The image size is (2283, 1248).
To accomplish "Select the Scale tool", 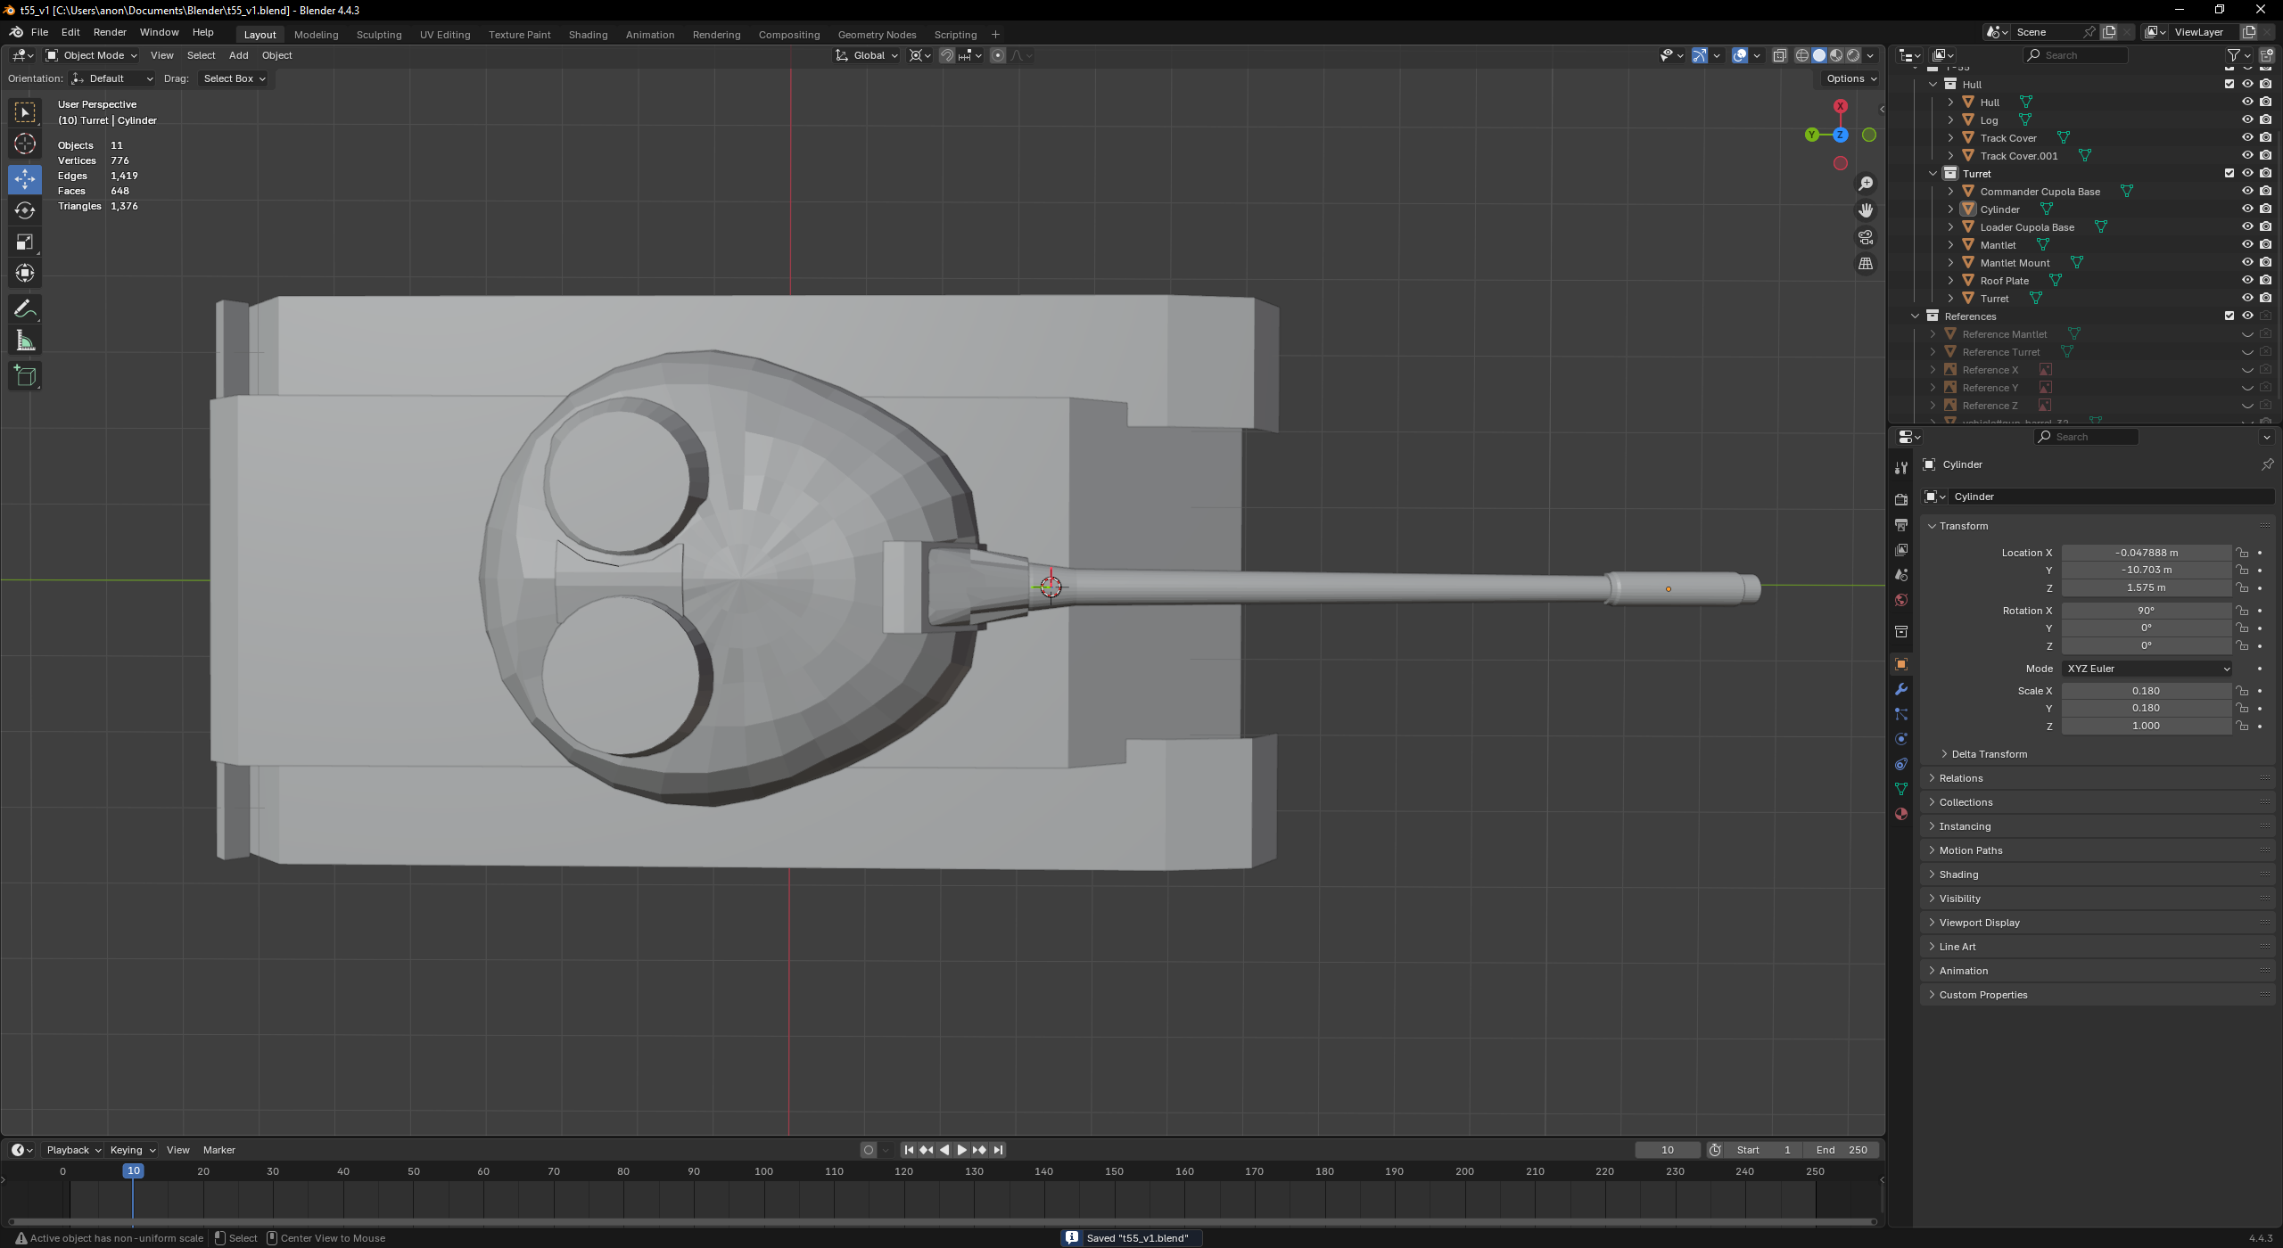I will click(25, 242).
